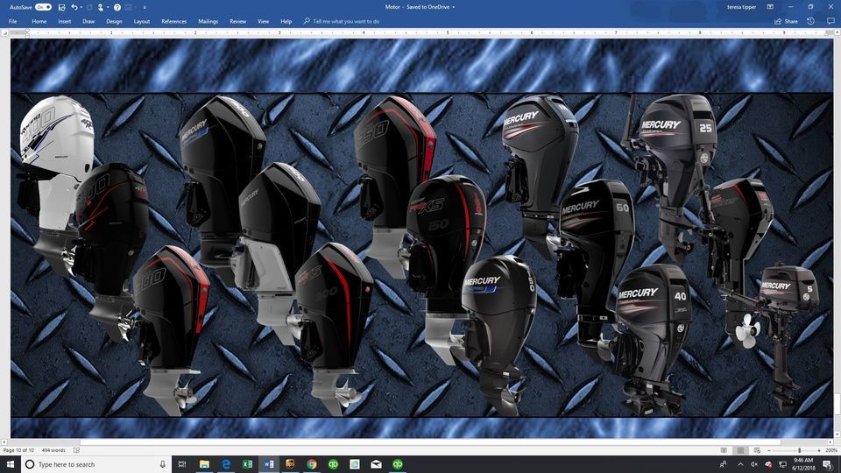Screen dimensions: 841x473
Task: Click the vertical scrollbar thumb
Action: point(837,405)
